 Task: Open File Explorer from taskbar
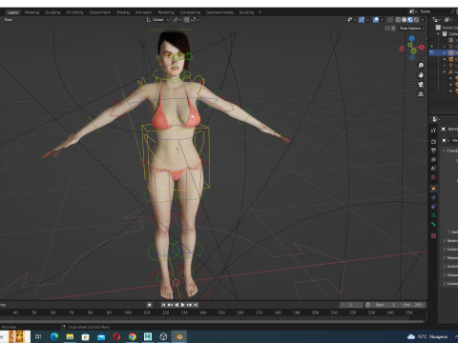point(70,336)
